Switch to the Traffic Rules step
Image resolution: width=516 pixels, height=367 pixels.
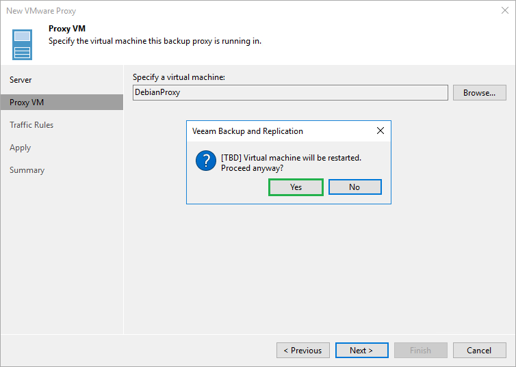[31, 125]
